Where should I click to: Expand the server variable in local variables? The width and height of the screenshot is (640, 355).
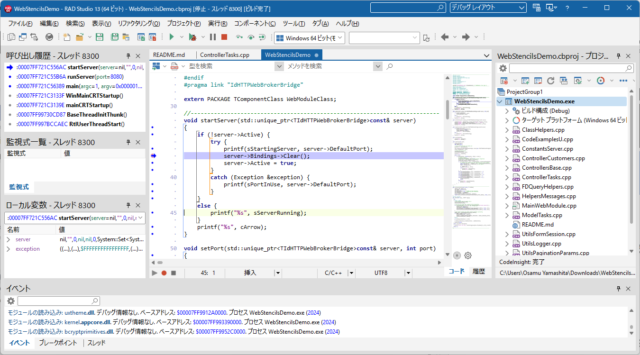tap(8, 240)
